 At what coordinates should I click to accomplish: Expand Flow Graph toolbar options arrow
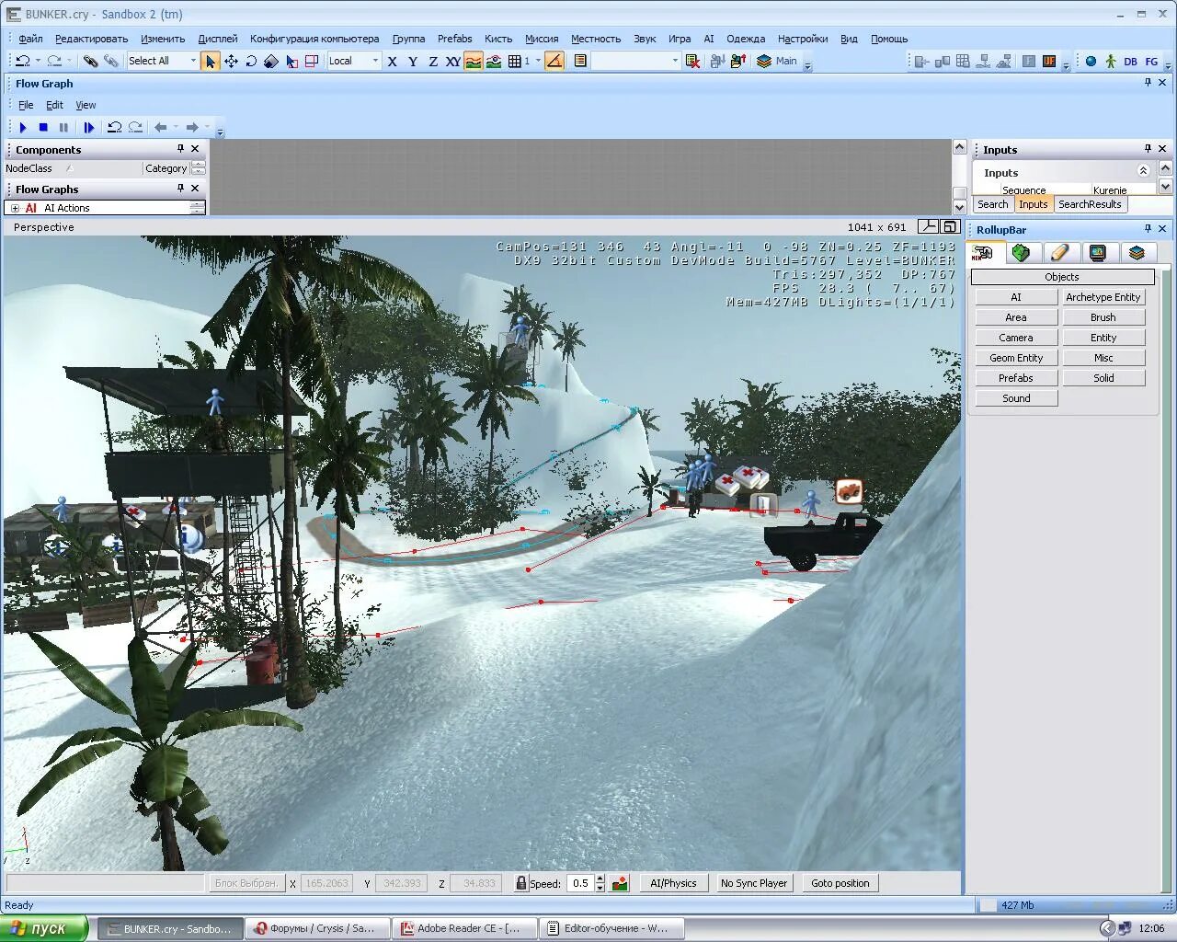point(220,132)
